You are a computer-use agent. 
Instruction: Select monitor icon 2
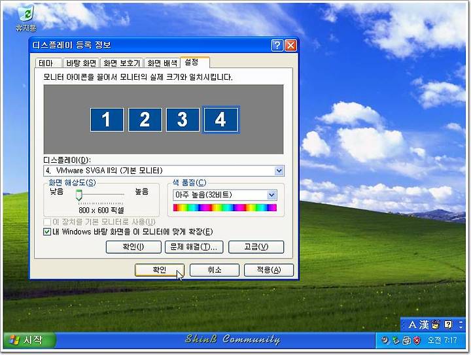click(145, 120)
